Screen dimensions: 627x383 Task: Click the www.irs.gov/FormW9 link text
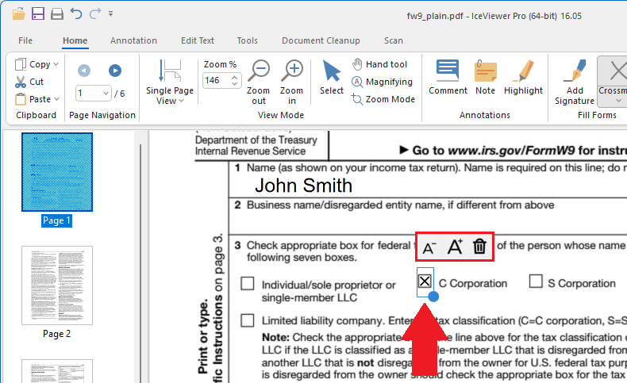coord(511,151)
